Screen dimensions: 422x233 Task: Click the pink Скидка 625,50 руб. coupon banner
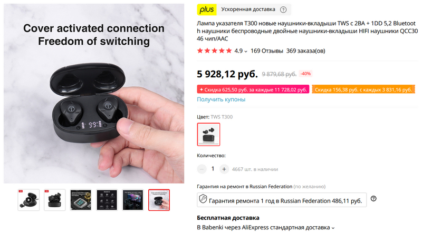click(x=253, y=89)
